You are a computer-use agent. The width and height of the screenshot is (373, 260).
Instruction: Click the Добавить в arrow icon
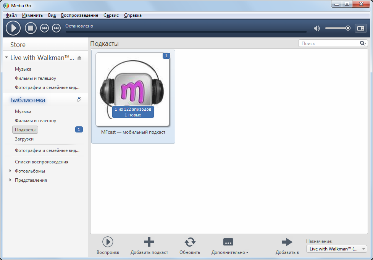point(287,242)
